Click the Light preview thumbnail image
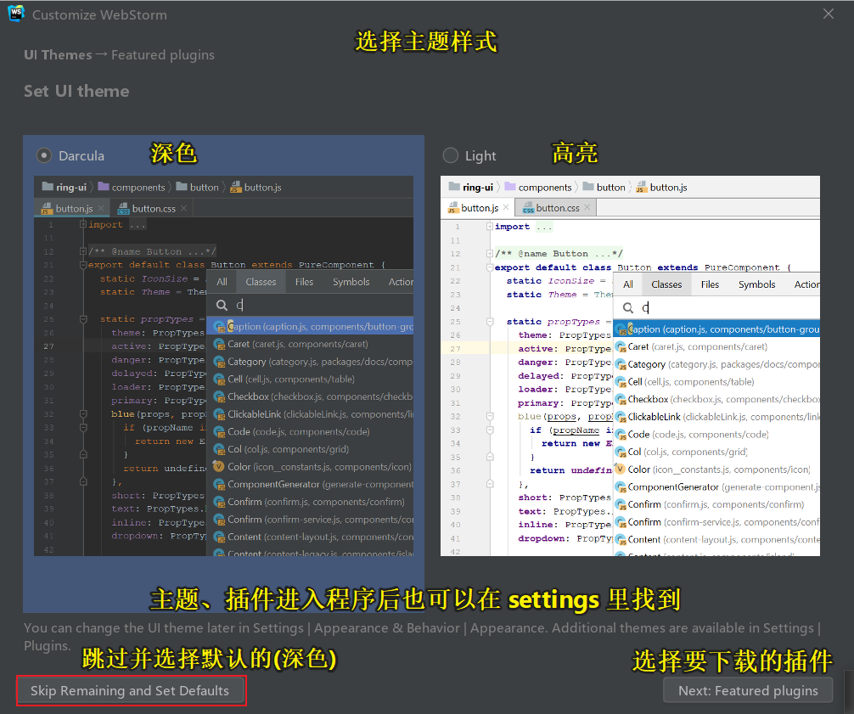 click(630, 365)
